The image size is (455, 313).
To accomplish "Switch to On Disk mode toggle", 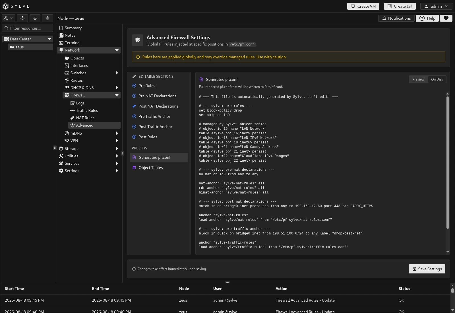I will click(437, 79).
